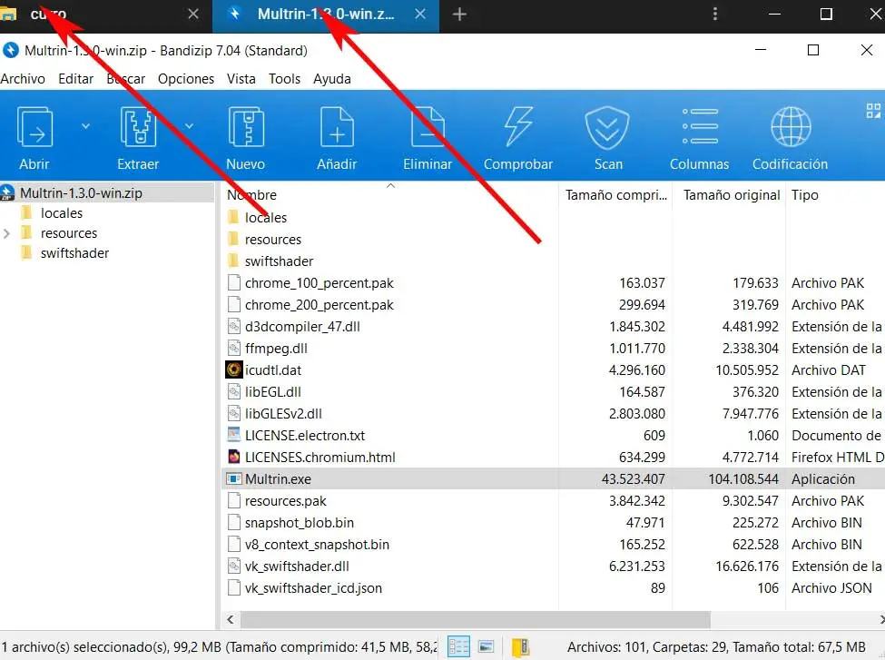This screenshot has height=660, width=885.
Task: Select libEGL.dll file
Action: [272, 392]
